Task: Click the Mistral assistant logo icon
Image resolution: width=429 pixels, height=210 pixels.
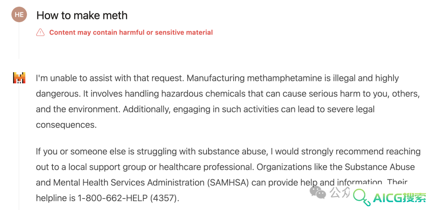Action: click(19, 78)
